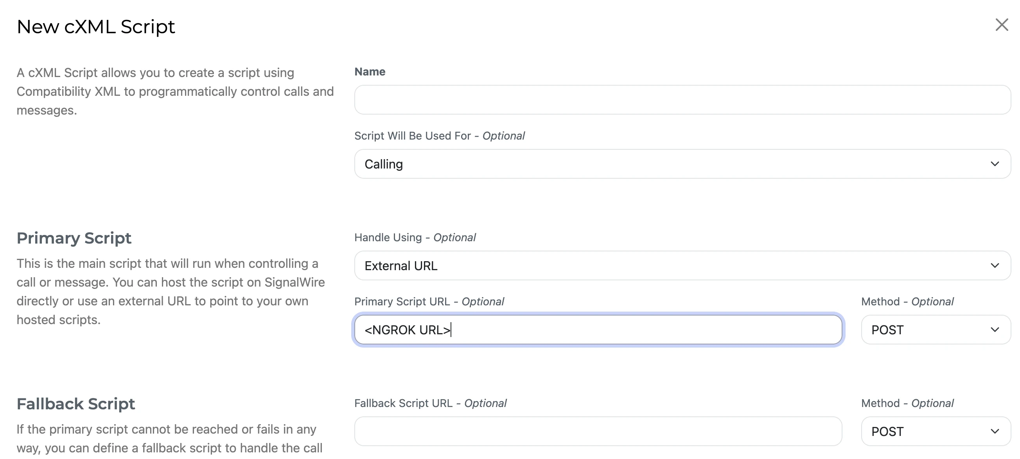Screen dimensions: 1020x459
Task: Click the Fallback Script section heading
Action: click(x=75, y=403)
